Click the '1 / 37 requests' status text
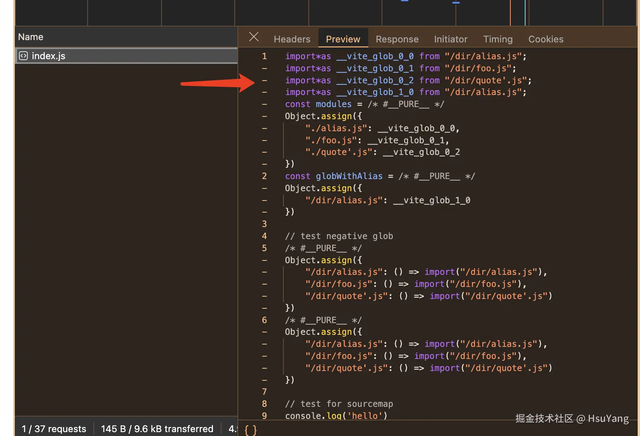The height and width of the screenshot is (436, 640). coord(54,429)
